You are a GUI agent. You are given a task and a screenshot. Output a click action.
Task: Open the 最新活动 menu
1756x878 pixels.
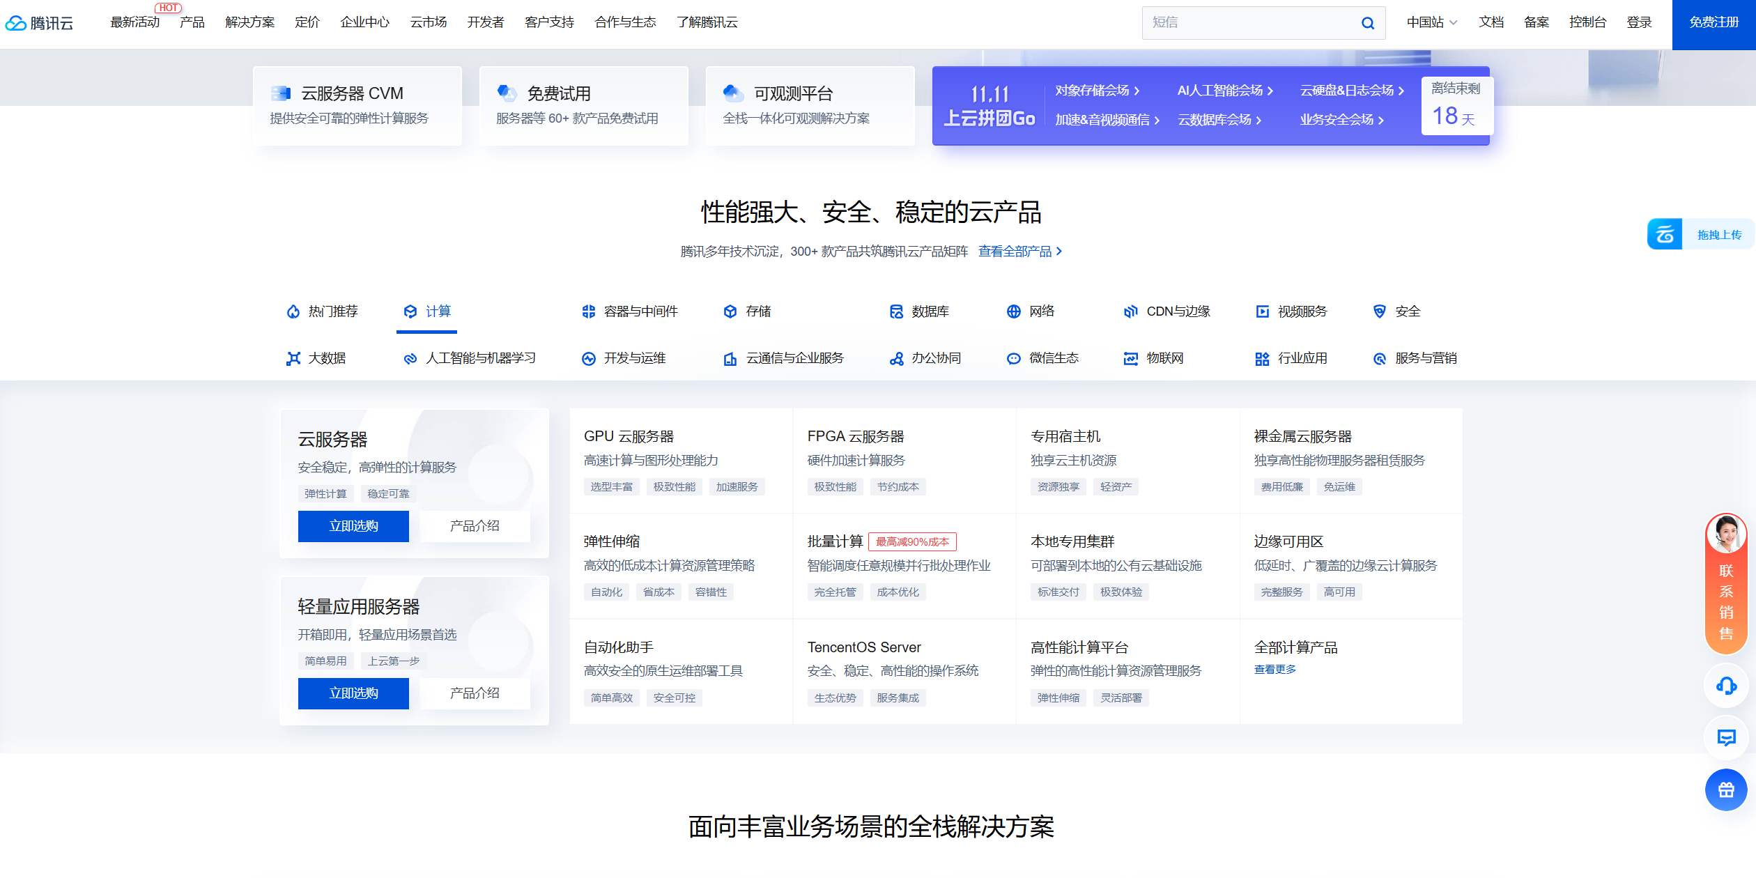135,22
